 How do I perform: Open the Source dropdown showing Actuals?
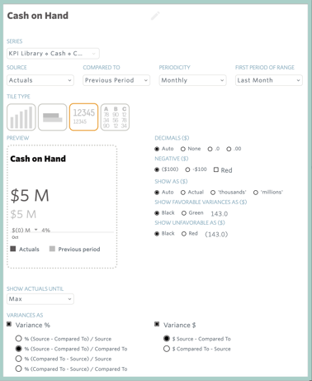[x=40, y=80]
